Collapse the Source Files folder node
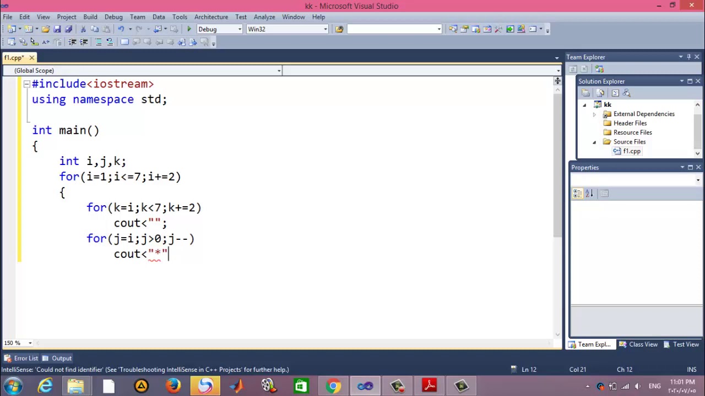Viewport: 705px width, 396px height. [x=594, y=142]
